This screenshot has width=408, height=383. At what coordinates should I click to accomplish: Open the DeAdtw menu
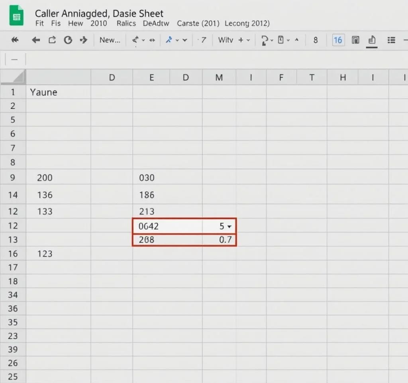click(x=156, y=23)
